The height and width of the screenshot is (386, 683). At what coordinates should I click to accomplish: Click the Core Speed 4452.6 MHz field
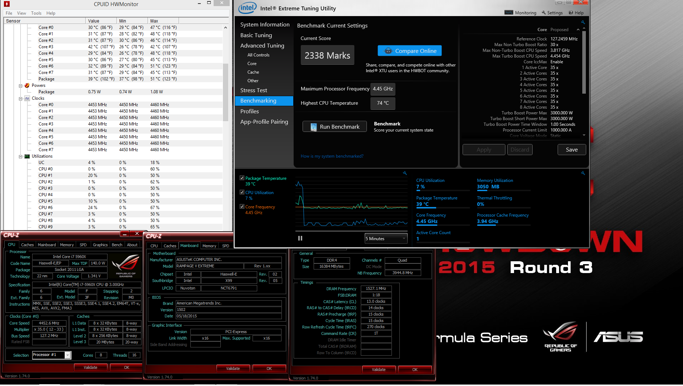(49, 323)
